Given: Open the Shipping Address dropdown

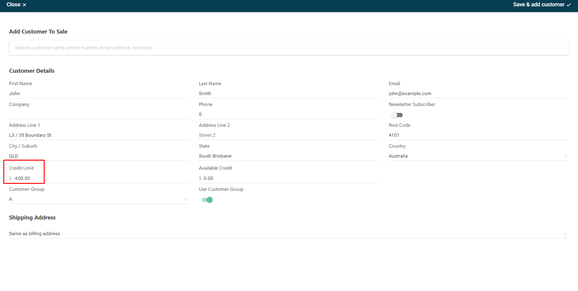Looking at the screenshot, I should [289, 234].
